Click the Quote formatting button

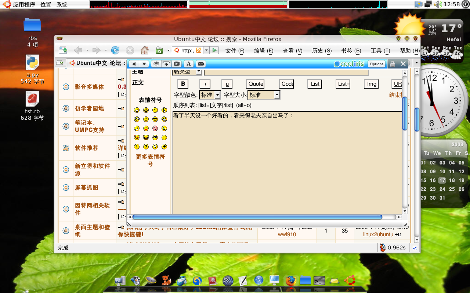point(256,84)
